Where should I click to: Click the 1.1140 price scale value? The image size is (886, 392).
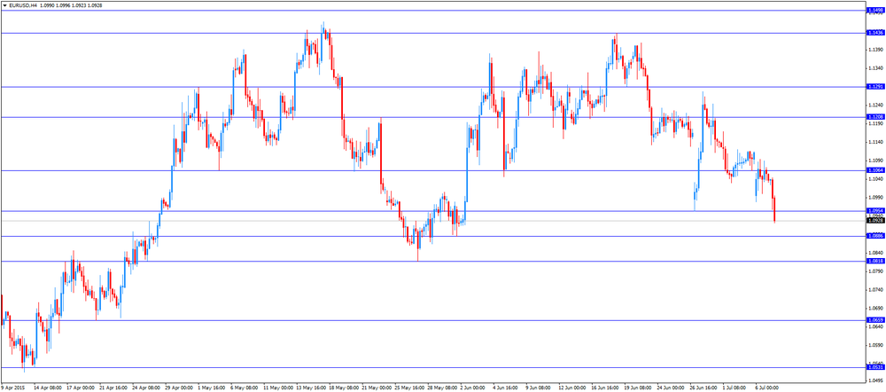coord(876,142)
